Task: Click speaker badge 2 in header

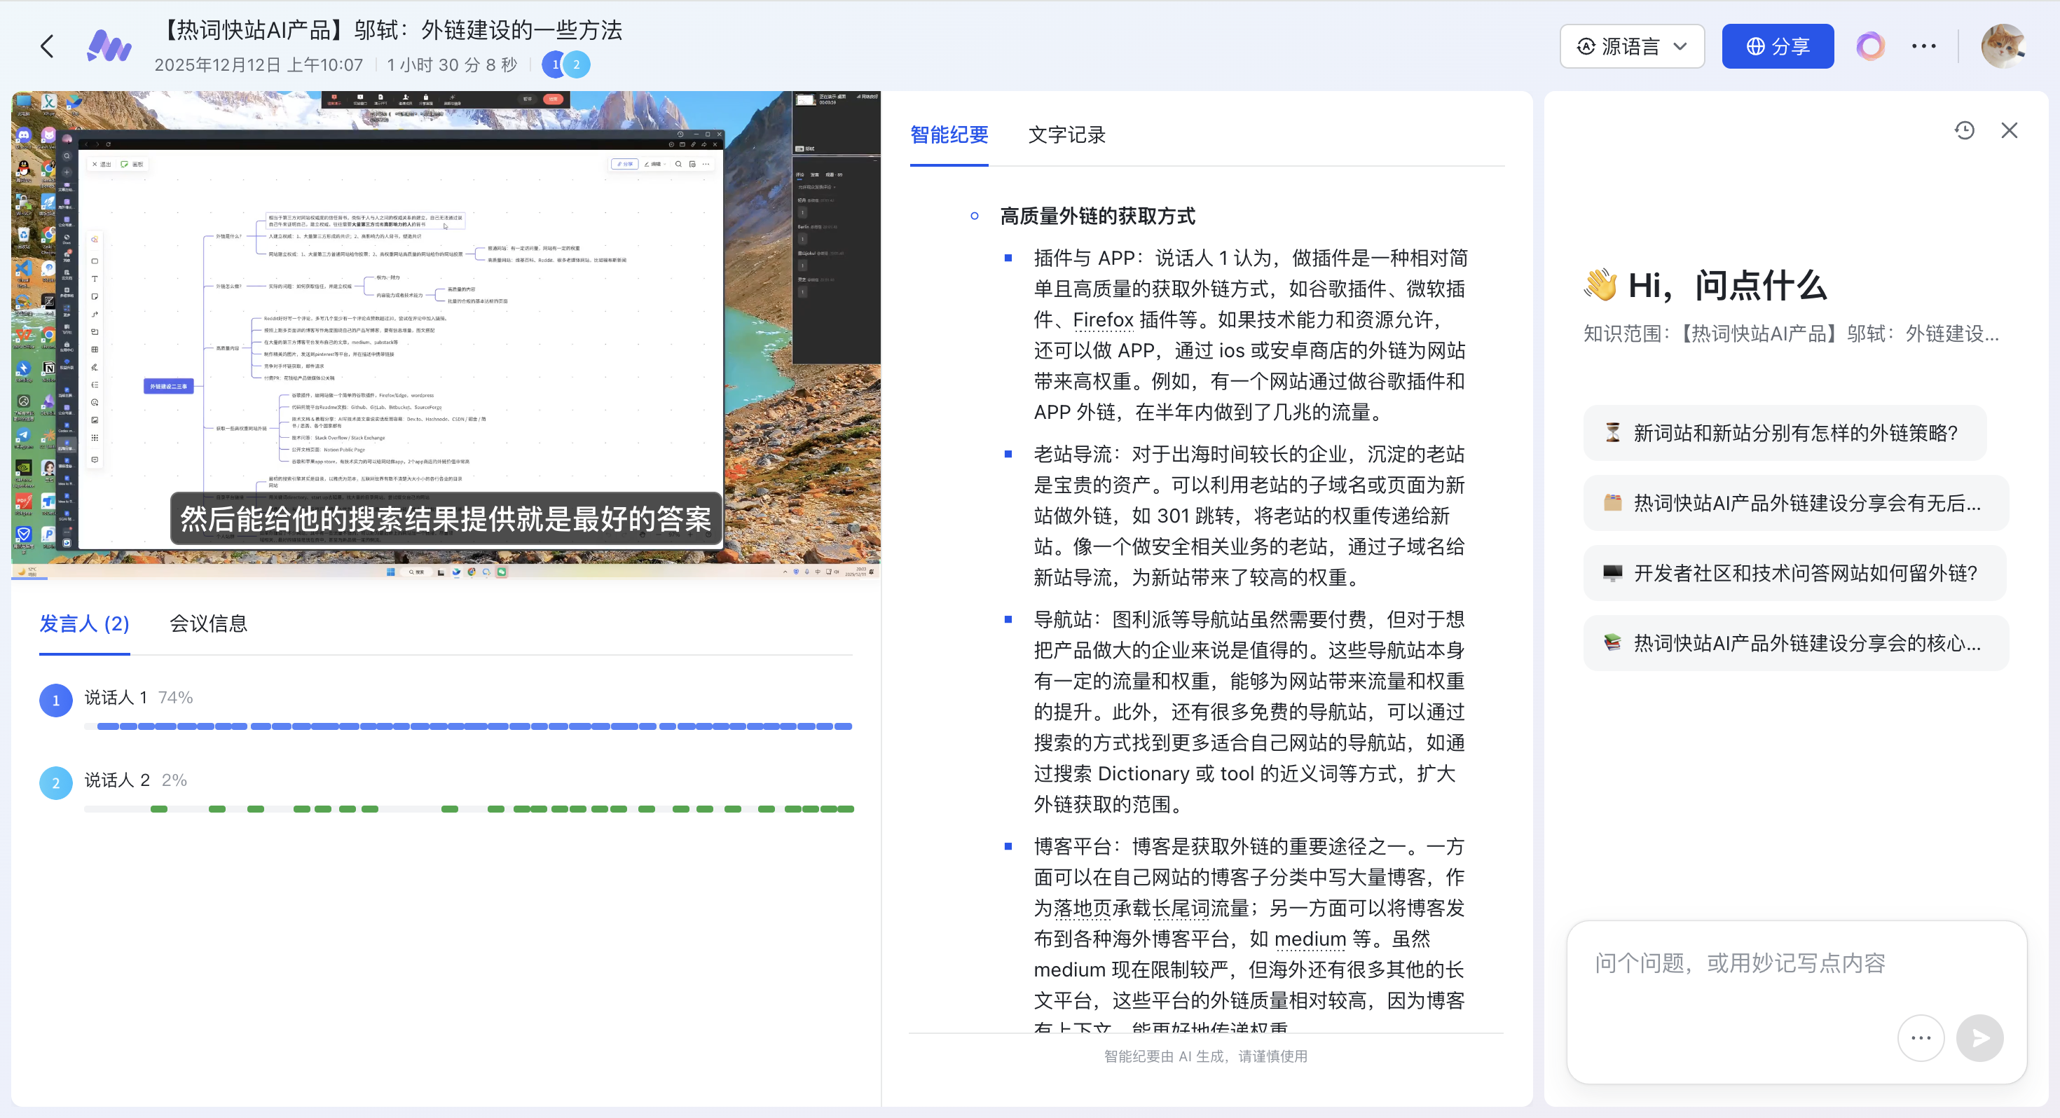Action: (x=577, y=64)
